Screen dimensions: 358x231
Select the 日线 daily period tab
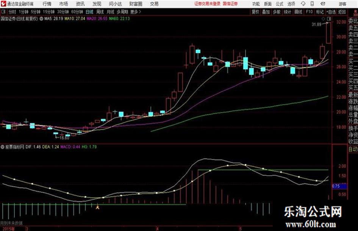pyautogui.click(x=89, y=12)
